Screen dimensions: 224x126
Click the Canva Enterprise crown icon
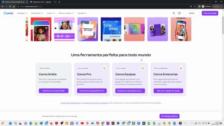(181, 68)
